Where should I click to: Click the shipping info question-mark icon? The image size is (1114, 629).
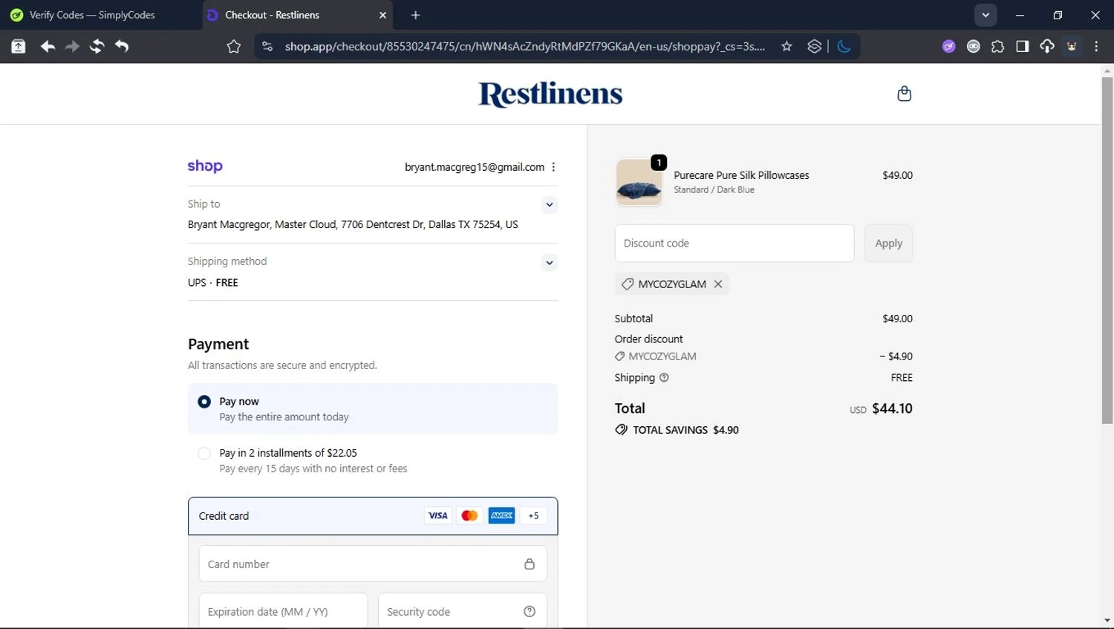[x=664, y=377]
